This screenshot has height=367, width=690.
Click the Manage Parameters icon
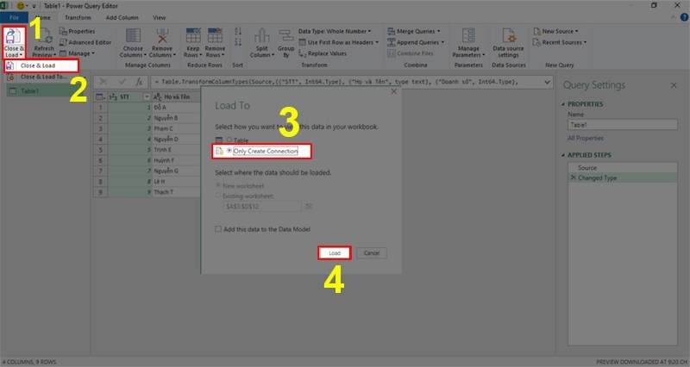[468, 36]
